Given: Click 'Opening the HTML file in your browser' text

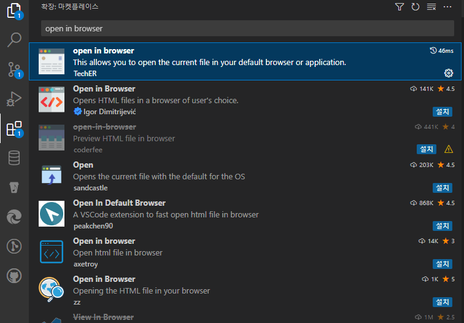Looking at the screenshot, I should tap(141, 291).
